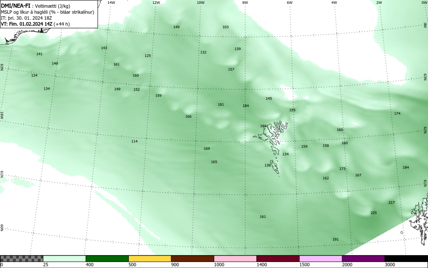Click the legend scale number "900"
This screenshot has height=268, width=428.
tap(175, 265)
